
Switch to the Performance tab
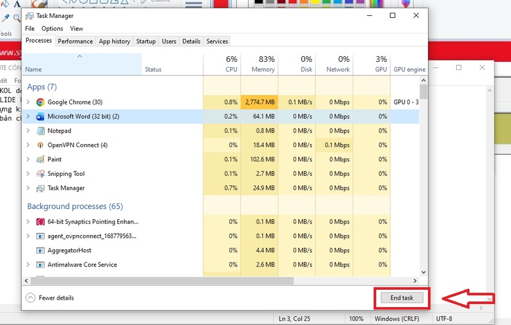(75, 41)
